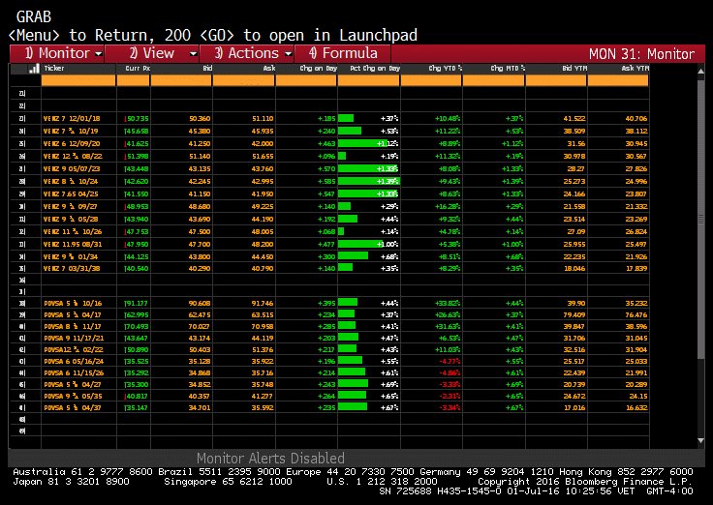
Task: Click the Ask value 91.746
Action: point(263,304)
